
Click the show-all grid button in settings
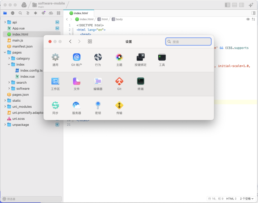[x=90, y=42]
